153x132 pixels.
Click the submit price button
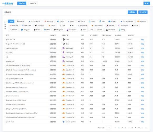(143, 12)
